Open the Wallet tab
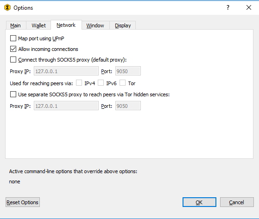This screenshot has height=219, width=259. tap(38, 25)
